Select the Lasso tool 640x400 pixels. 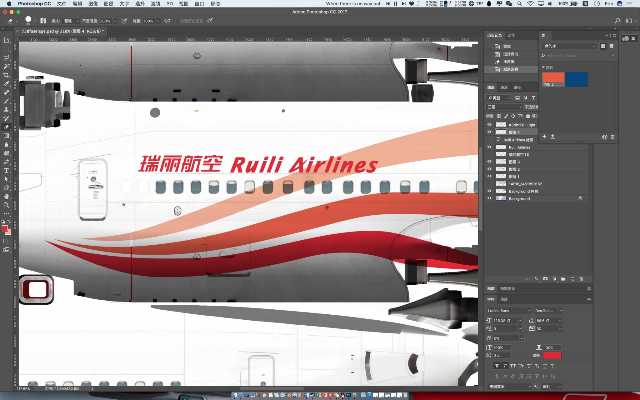[x=6, y=57]
